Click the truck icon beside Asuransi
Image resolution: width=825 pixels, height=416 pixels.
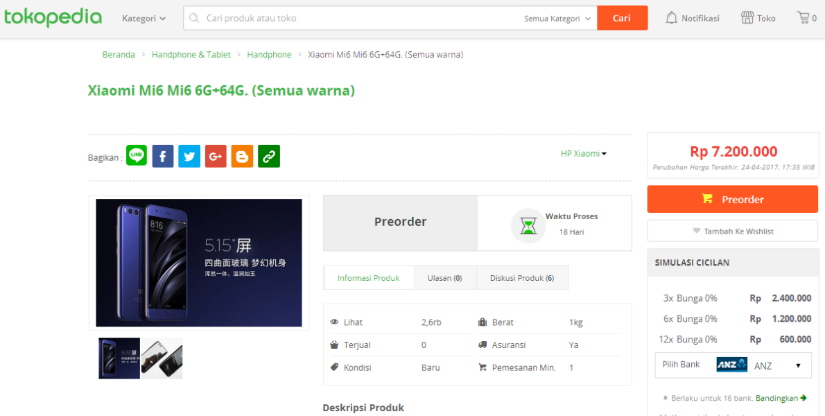pyautogui.click(x=483, y=345)
